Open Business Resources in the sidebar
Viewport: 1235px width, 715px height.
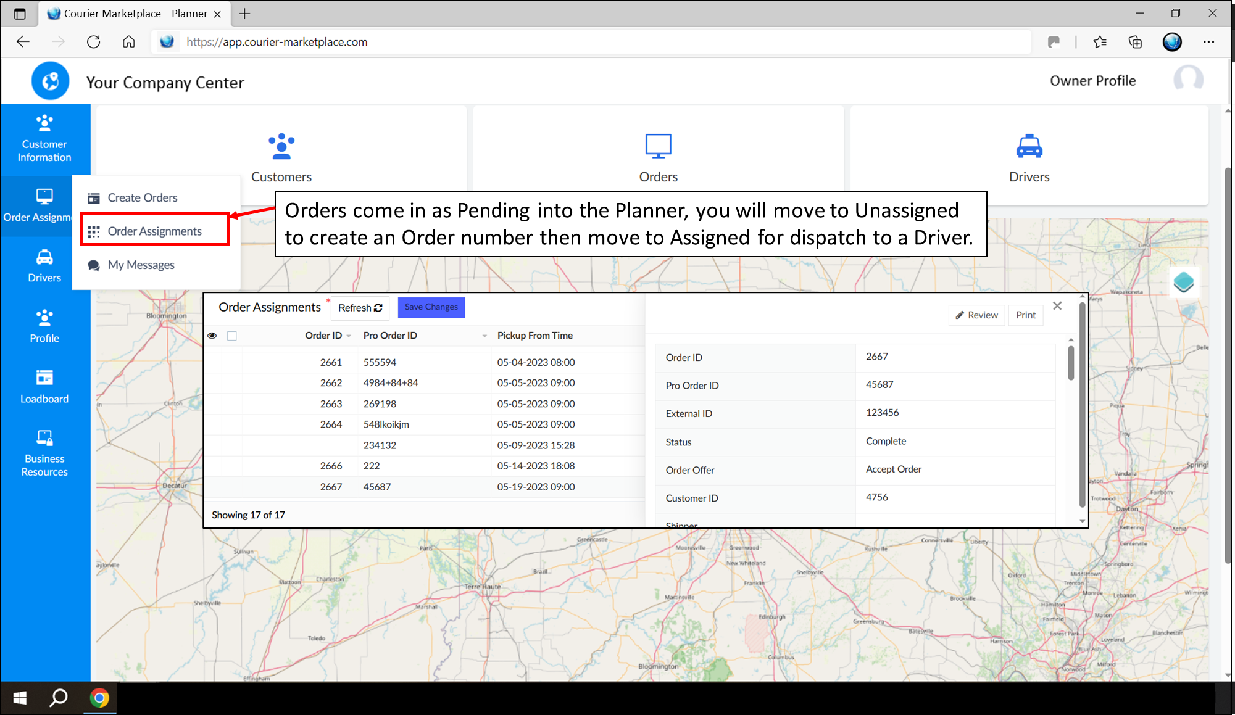pyautogui.click(x=44, y=453)
